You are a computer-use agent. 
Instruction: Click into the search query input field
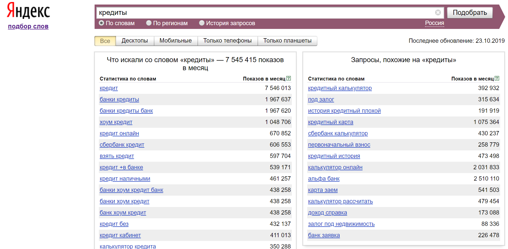(x=265, y=13)
